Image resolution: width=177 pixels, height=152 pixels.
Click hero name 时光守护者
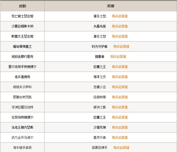(x=100, y=47)
